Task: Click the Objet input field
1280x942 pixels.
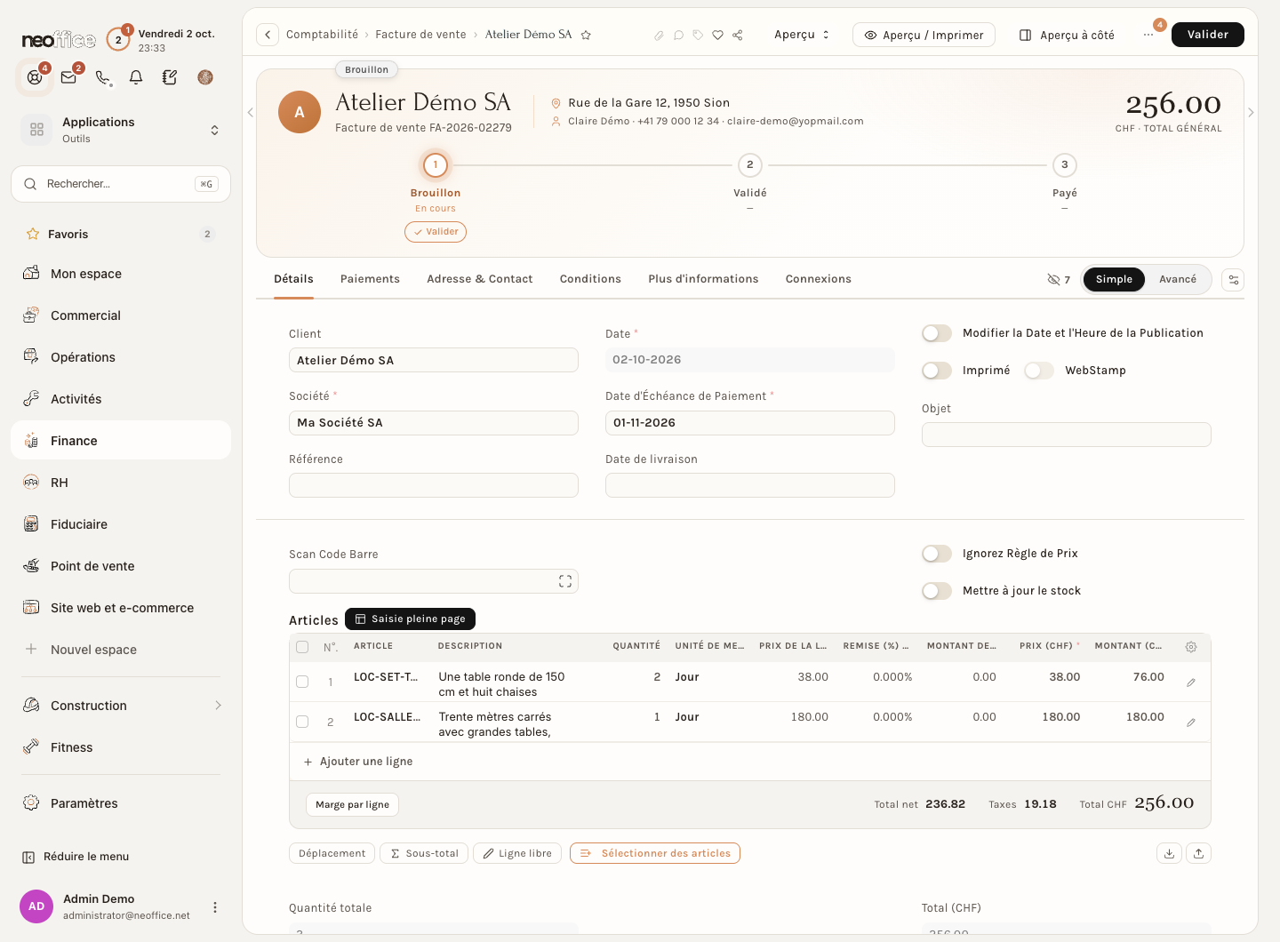Action: 1067,435
